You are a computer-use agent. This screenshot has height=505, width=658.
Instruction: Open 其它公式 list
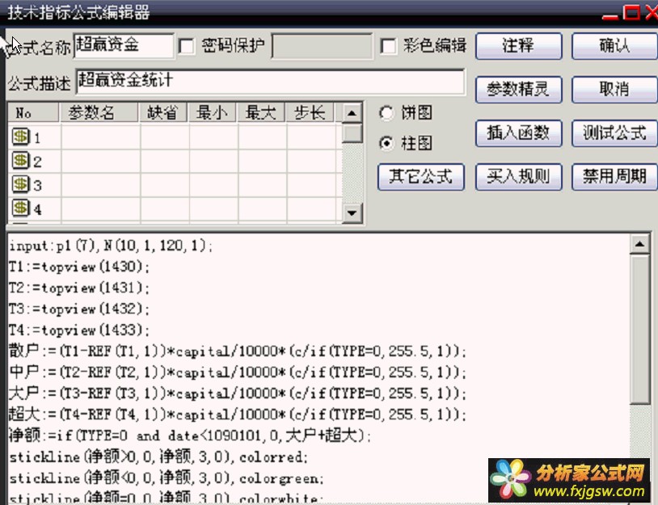click(421, 177)
